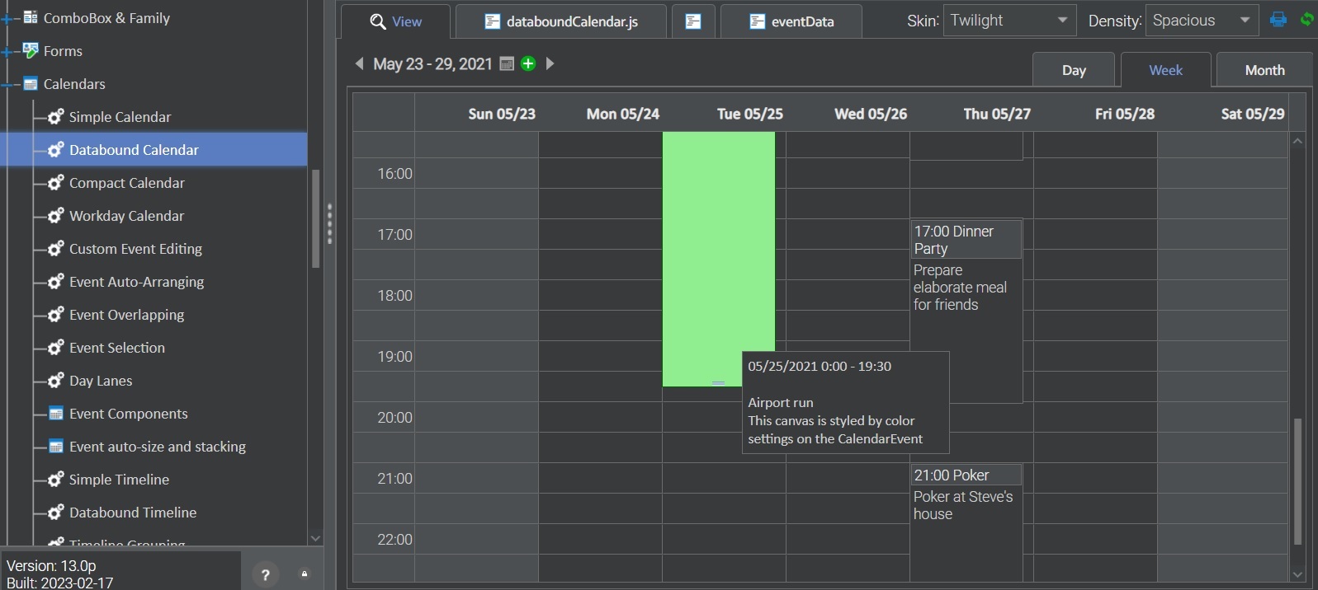Viewport: 1318px width, 590px height.
Task: Expand the Forms tree folder
Action: pos(7,51)
